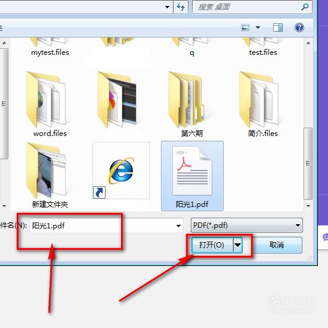Click the left pane scrollbar up arrow
This screenshot has height=328, width=328.
tap(4, 43)
